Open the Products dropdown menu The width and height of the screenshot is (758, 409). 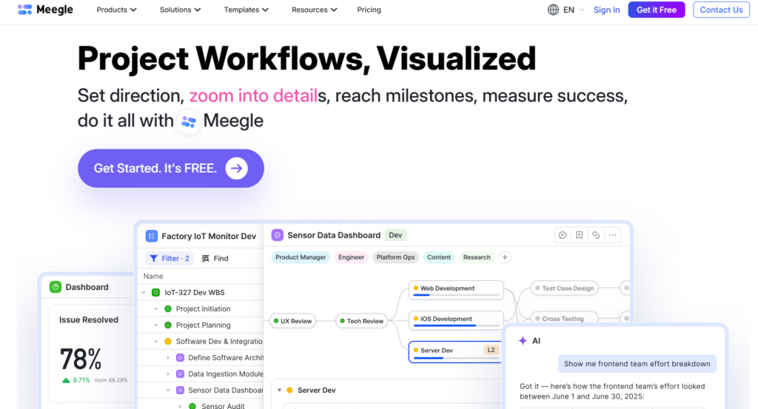[116, 10]
